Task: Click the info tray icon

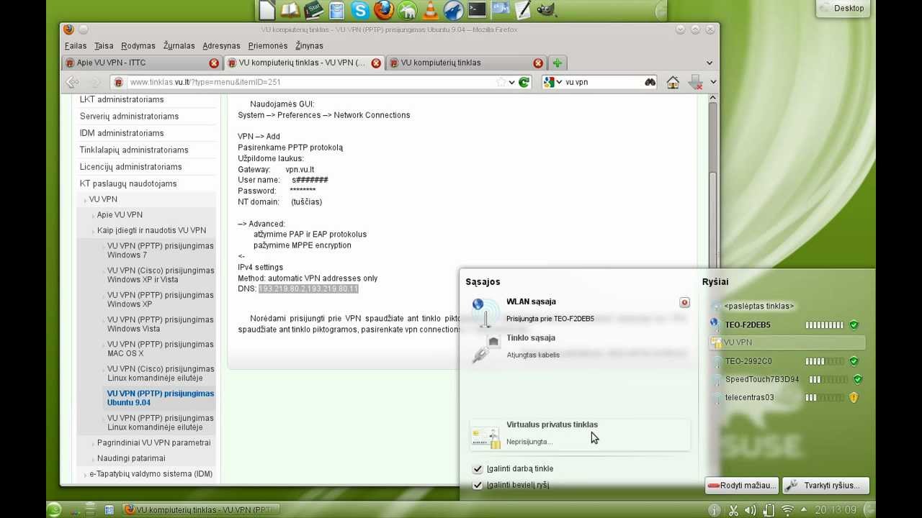Action: point(715,510)
